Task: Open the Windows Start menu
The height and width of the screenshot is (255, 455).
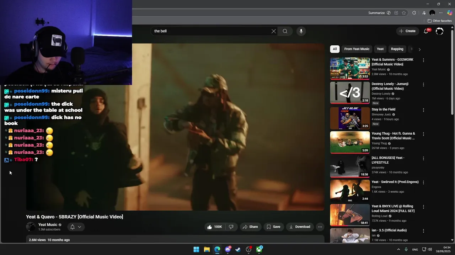Action: point(196,249)
